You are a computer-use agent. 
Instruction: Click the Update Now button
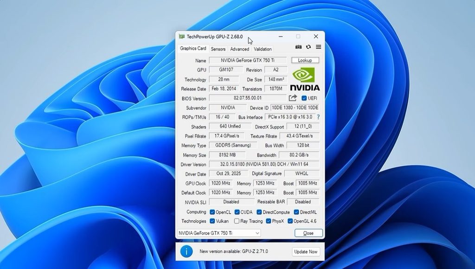click(x=306, y=251)
